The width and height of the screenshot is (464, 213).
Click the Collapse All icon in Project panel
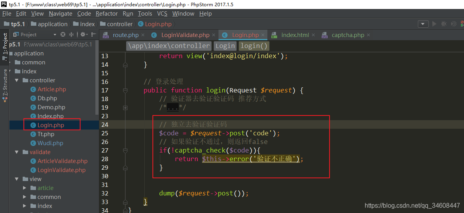tap(71, 35)
